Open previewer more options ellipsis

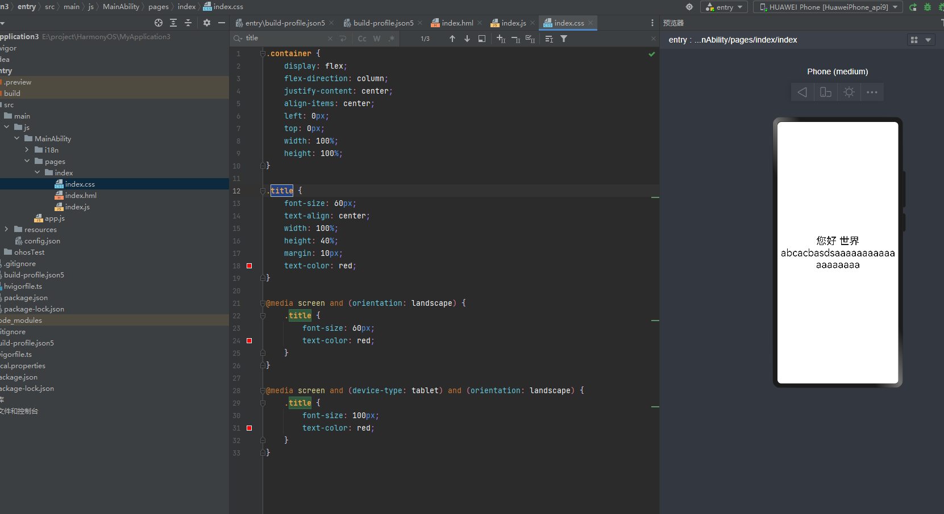point(872,92)
